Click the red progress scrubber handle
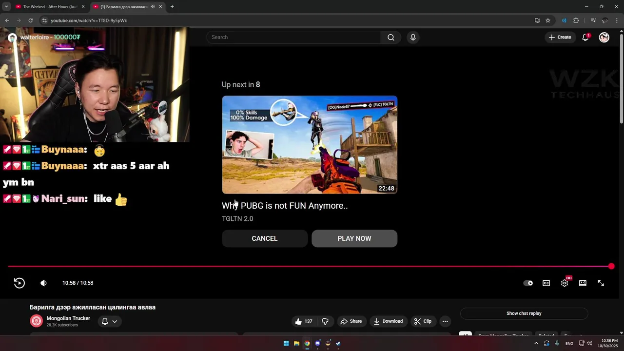This screenshot has width=624, height=351. [x=611, y=267]
